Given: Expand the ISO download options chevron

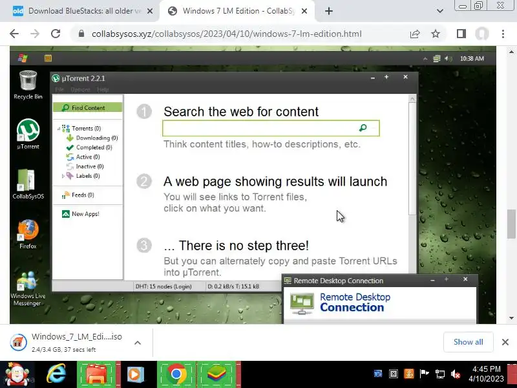Looking at the screenshot, I should (138, 343).
